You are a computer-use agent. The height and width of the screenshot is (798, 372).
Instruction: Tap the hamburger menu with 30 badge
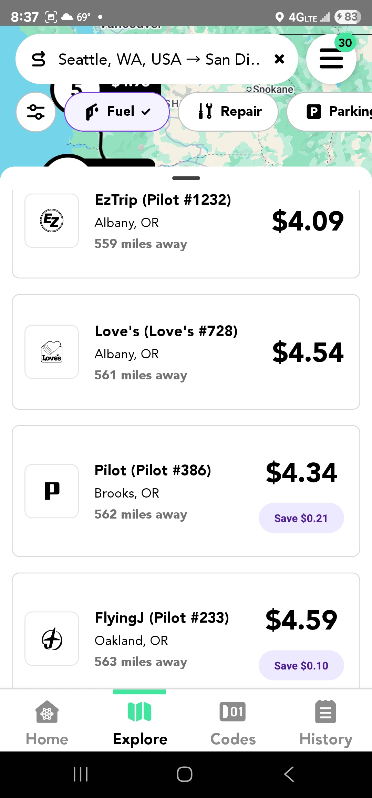[331, 59]
